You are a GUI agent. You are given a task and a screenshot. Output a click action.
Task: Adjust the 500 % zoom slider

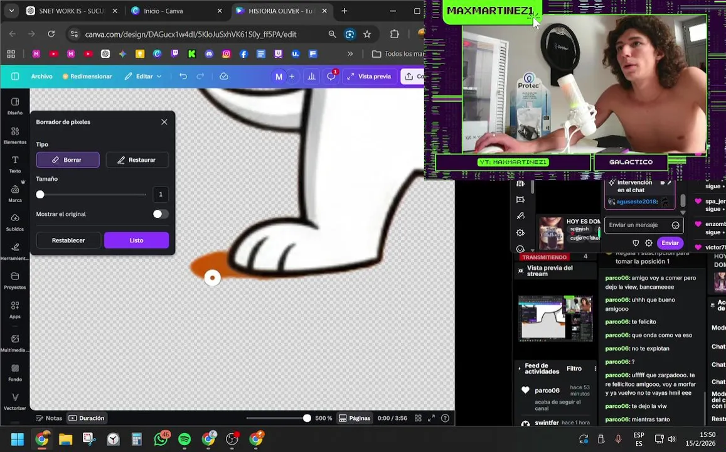tap(278, 418)
